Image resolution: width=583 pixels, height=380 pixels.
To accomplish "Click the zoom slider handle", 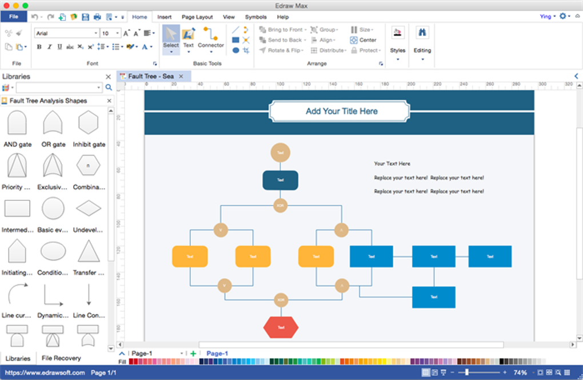I will click(466, 372).
